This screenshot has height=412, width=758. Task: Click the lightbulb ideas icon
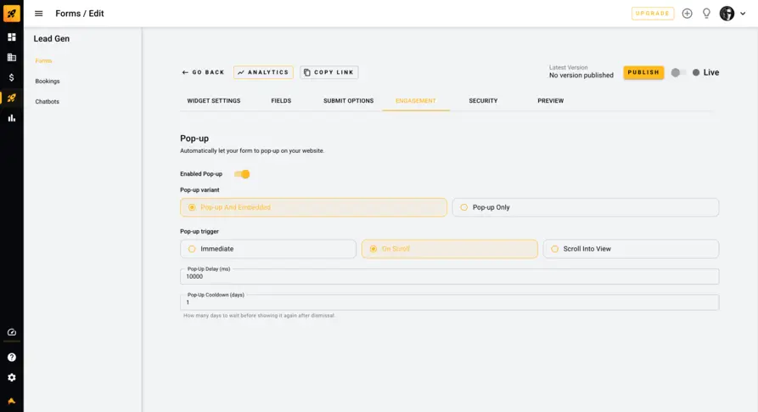pos(706,14)
